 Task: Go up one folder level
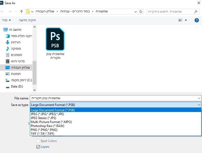coord(22,12)
